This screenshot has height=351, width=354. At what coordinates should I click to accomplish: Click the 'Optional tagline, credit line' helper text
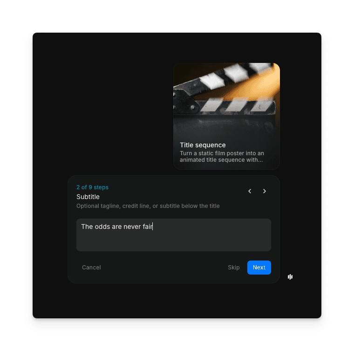[148, 206]
